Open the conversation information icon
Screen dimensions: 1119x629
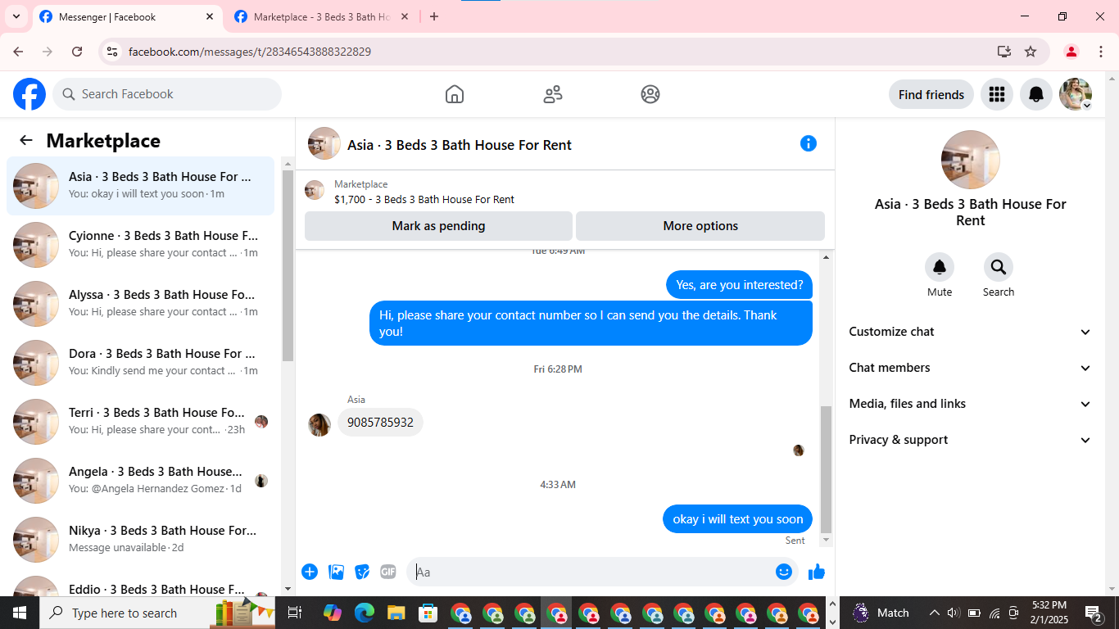[809, 143]
